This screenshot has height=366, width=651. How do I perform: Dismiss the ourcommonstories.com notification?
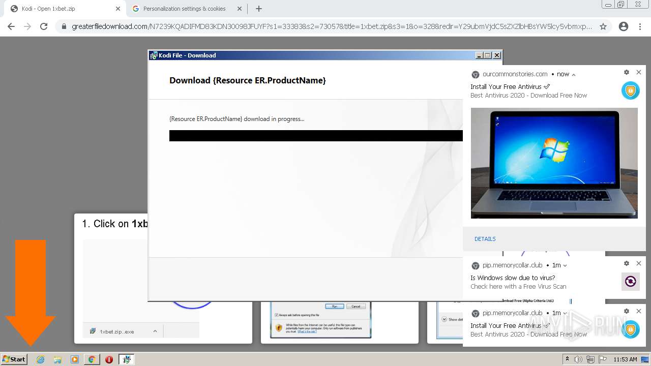coord(639,73)
